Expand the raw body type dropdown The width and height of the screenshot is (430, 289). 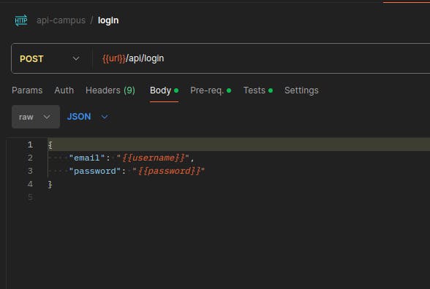(x=36, y=117)
